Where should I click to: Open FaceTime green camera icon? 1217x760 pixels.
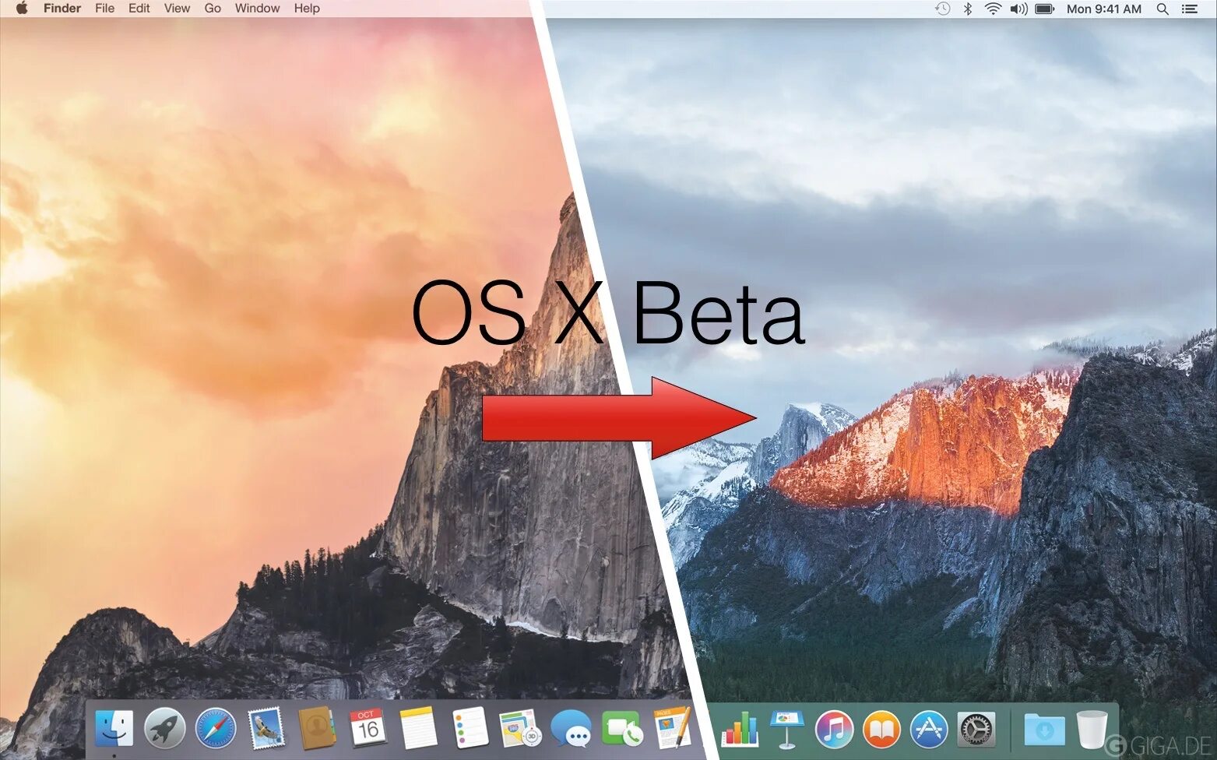622,730
